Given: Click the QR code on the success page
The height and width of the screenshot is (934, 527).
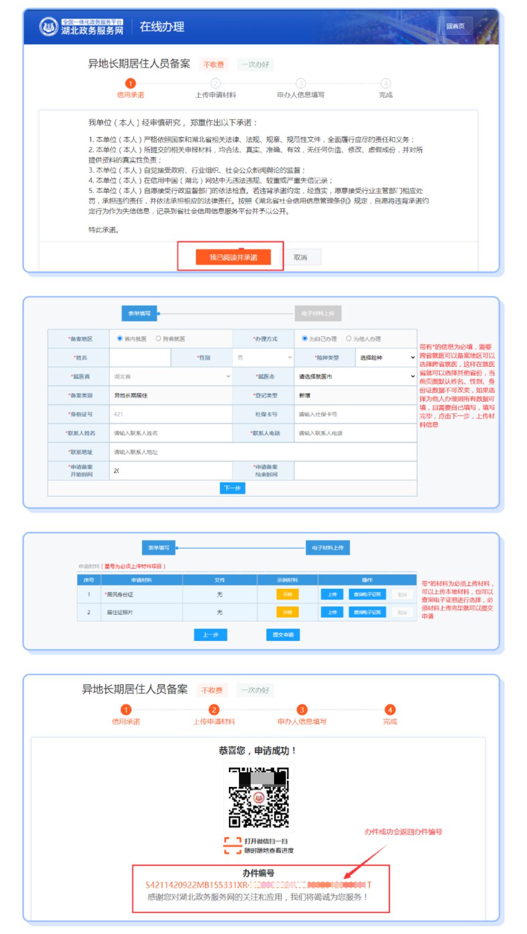Looking at the screenshot, I should coord(258,797).
